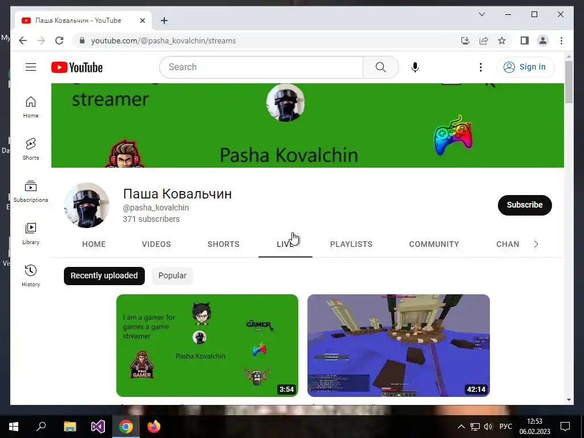Switch input language РУС
This screenshot has height=438, width=584.
pos(505,427)
